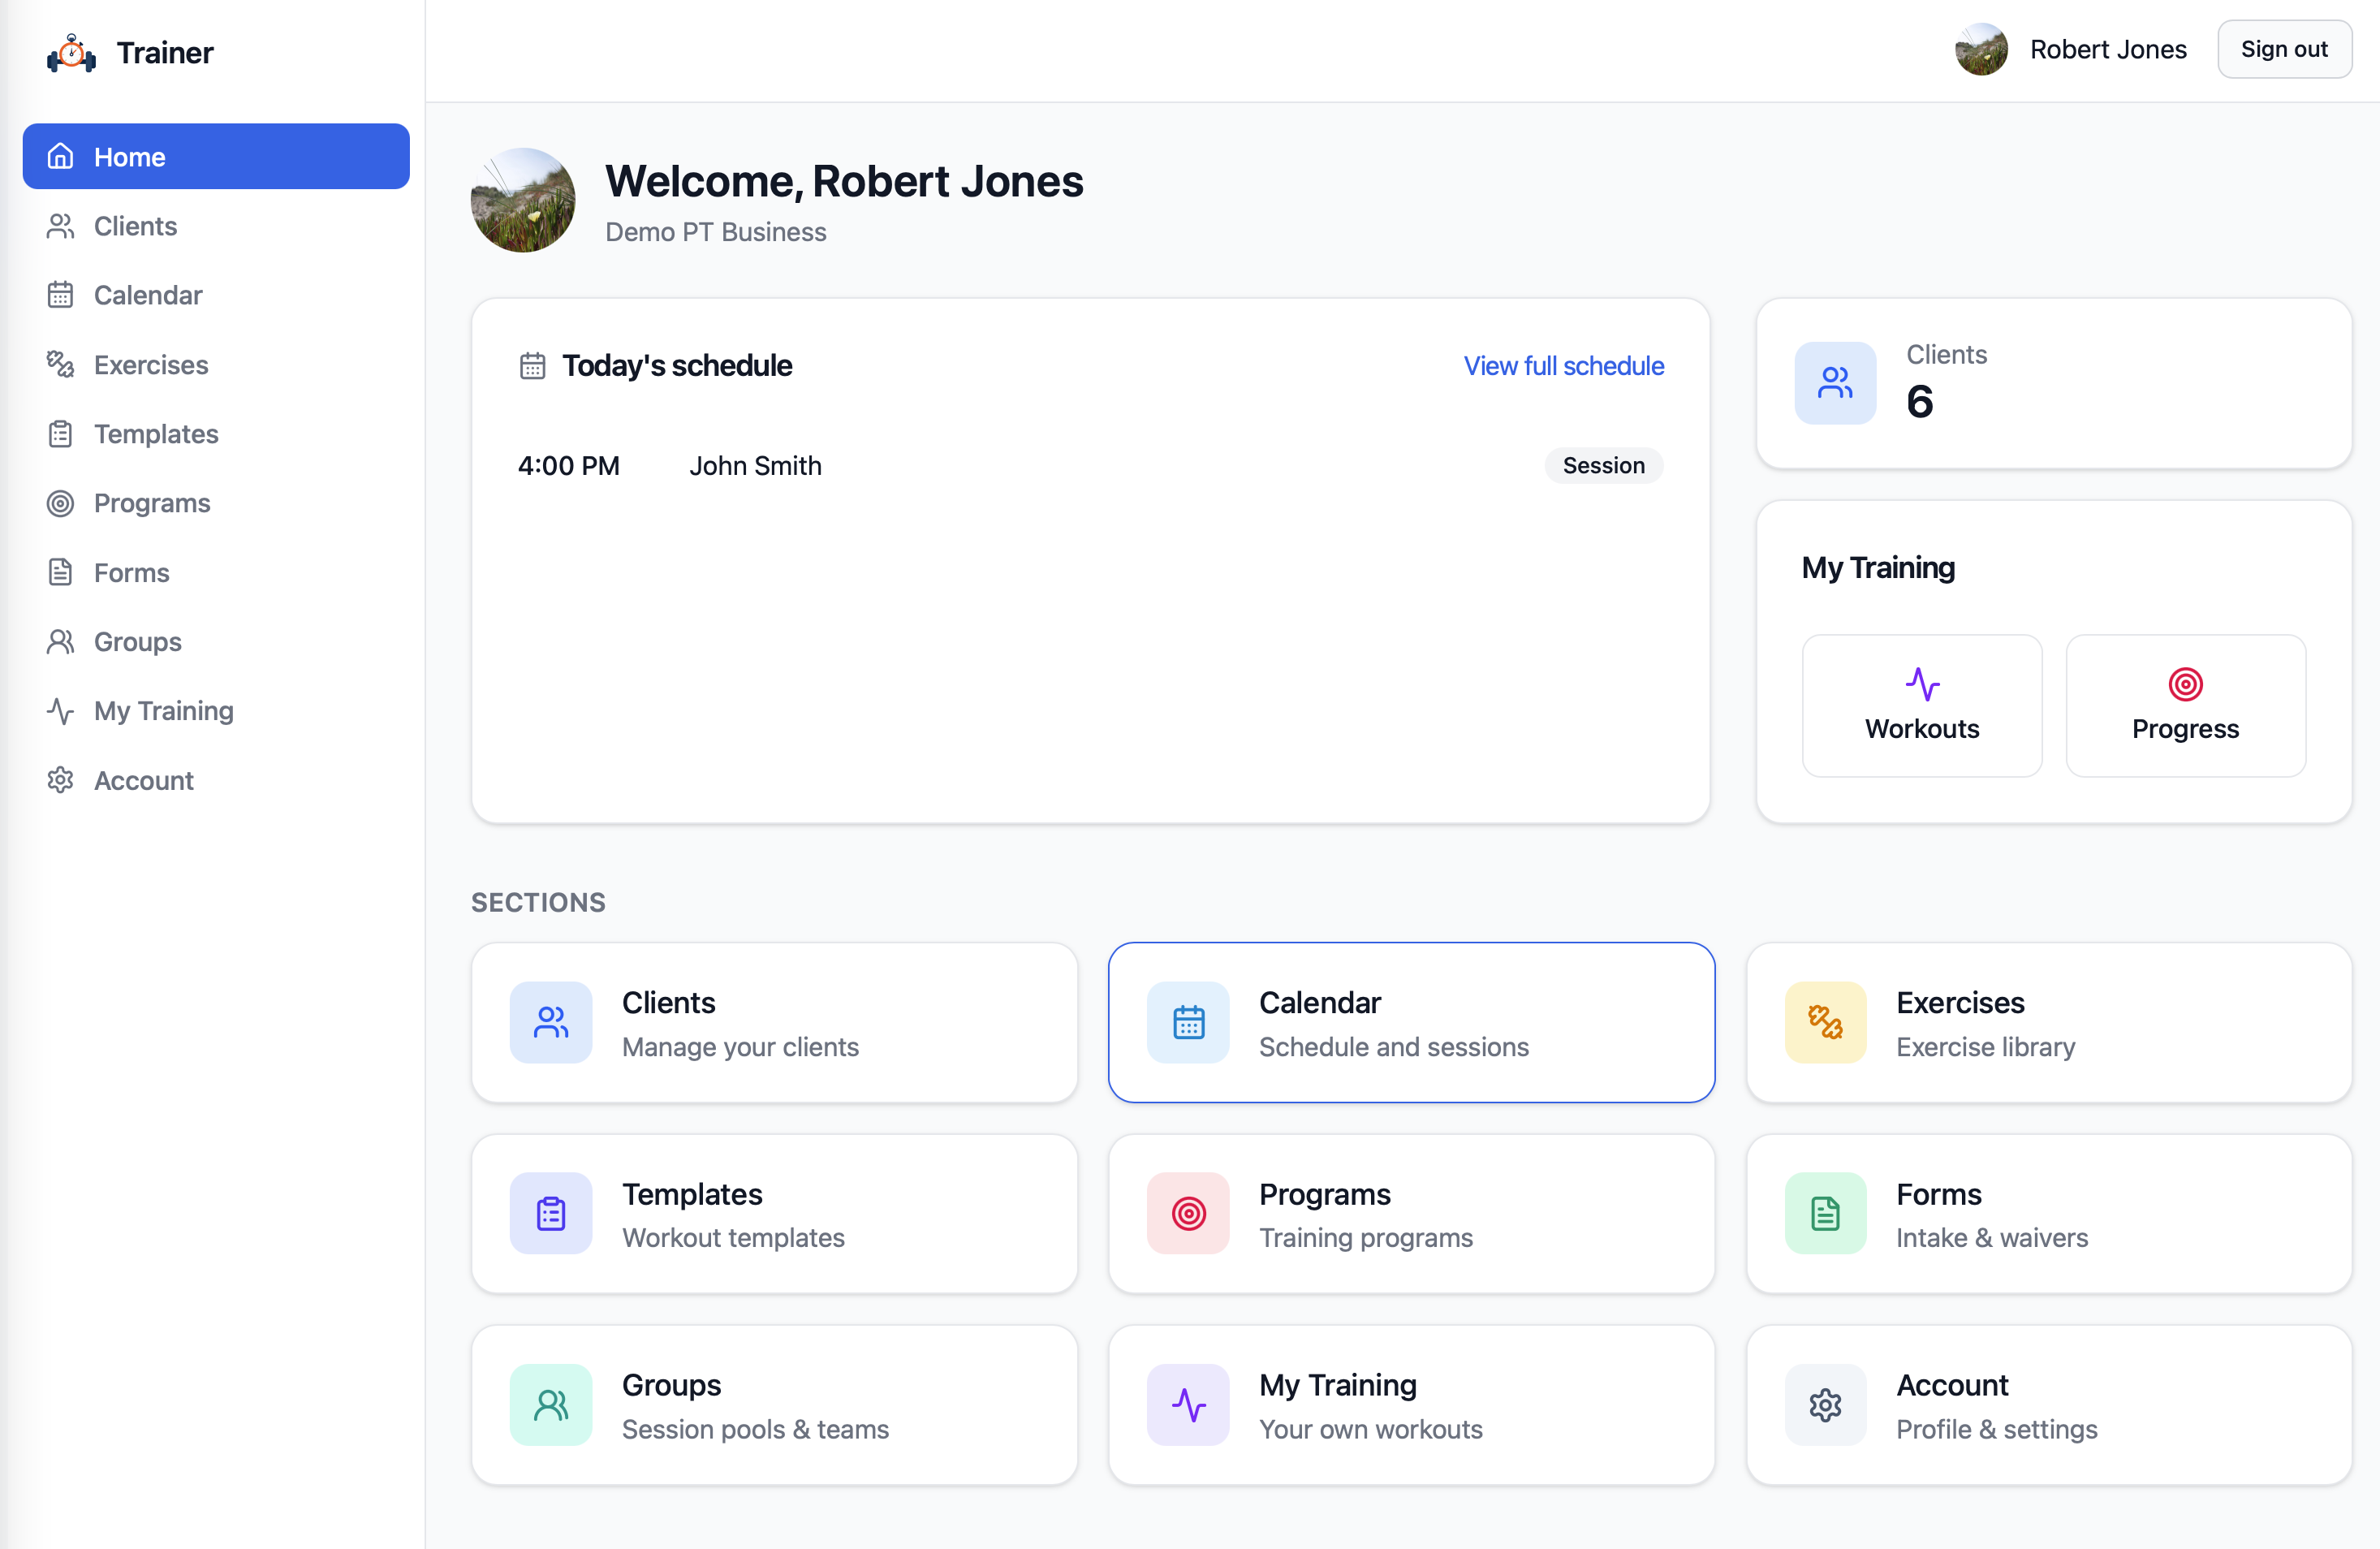Click the Exercises dumbbell icon in sidebar
The width and height of the screenshot is (2380, 1549).
60,364
